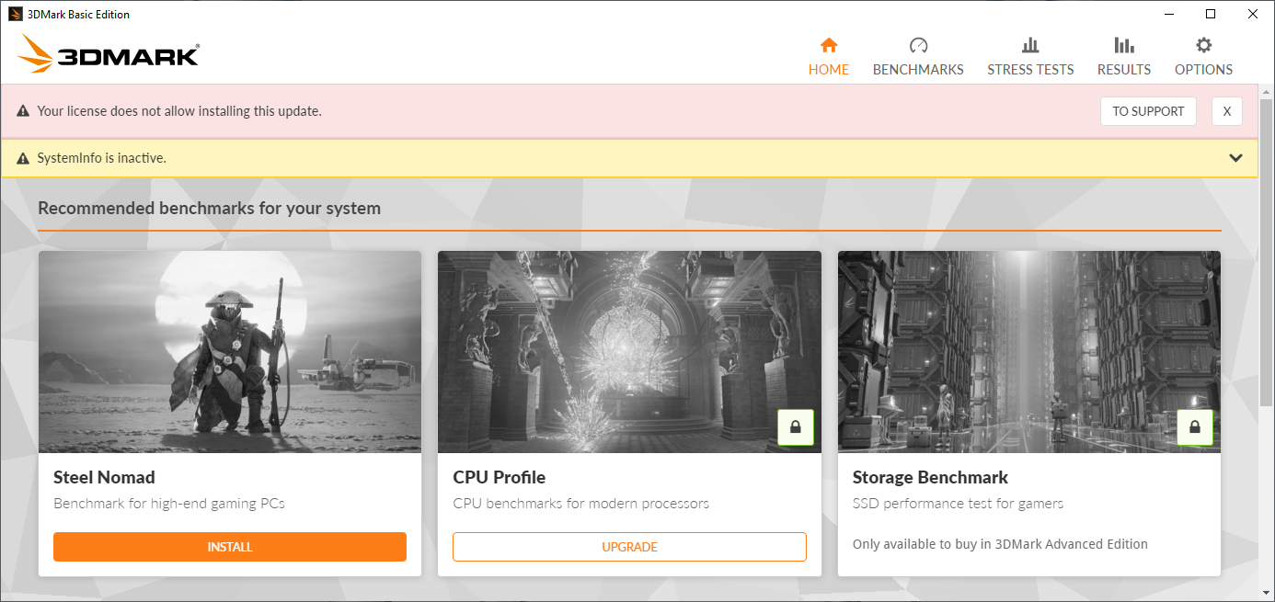This screenshot has width=1275, height=602.
Task: Click 'SystemInfo is inactive.' message text
Action: click(101, 158)
